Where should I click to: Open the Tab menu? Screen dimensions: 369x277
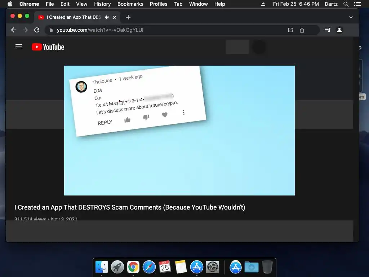[178, 4]
